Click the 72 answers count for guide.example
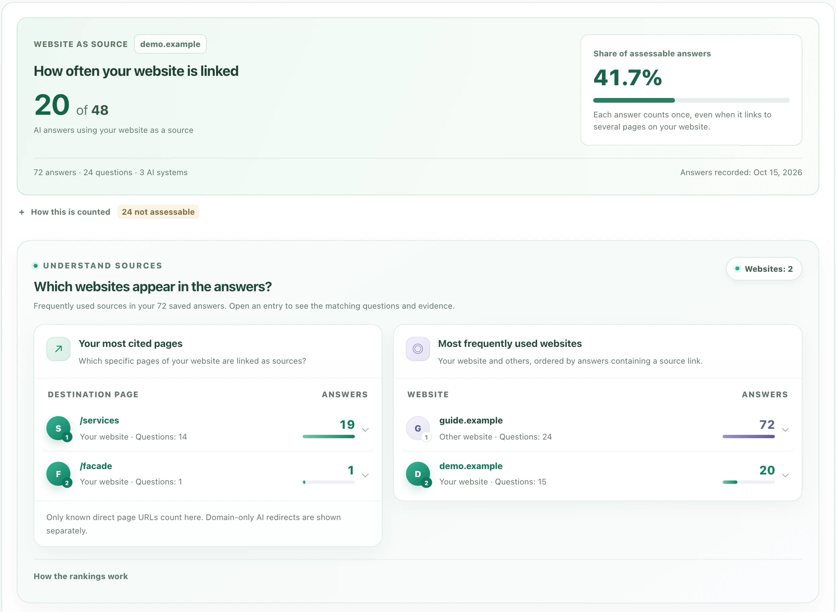The height and width of the screenshot is (612, 836). (x=767, y=424)
